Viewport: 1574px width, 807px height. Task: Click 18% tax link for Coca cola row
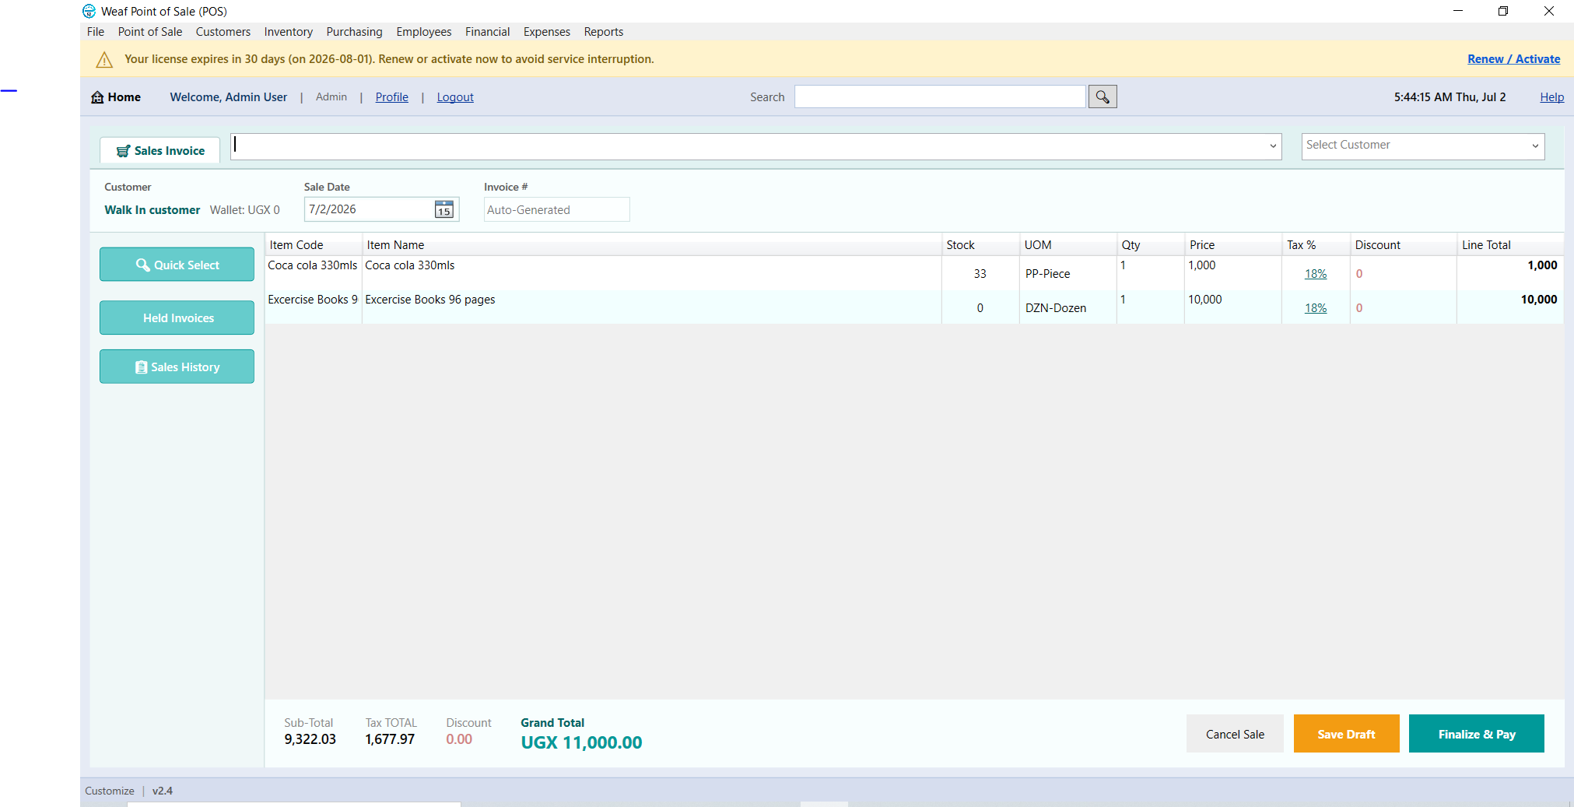(x=1316, y=274)
